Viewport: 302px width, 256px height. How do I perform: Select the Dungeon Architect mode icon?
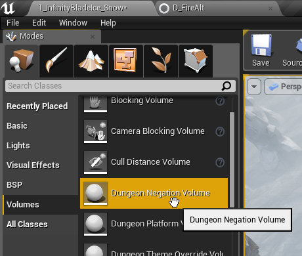pyautogui.click(x=126, y=61)
